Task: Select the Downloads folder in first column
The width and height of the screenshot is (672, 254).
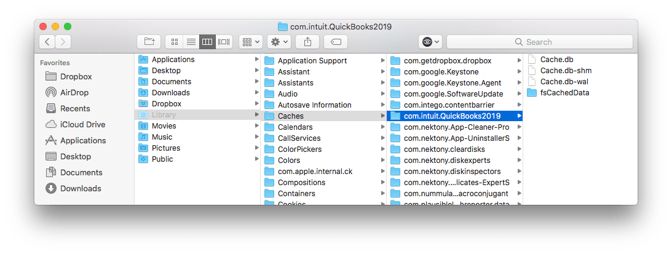Action: tap(197, 93)
